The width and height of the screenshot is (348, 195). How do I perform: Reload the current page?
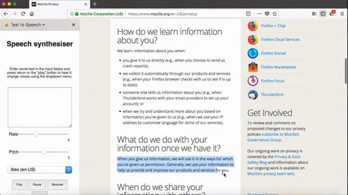click(23, 14)
